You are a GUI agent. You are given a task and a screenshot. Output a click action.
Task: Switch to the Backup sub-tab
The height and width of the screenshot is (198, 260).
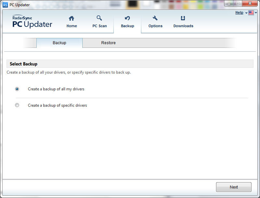tap(59, 43)
